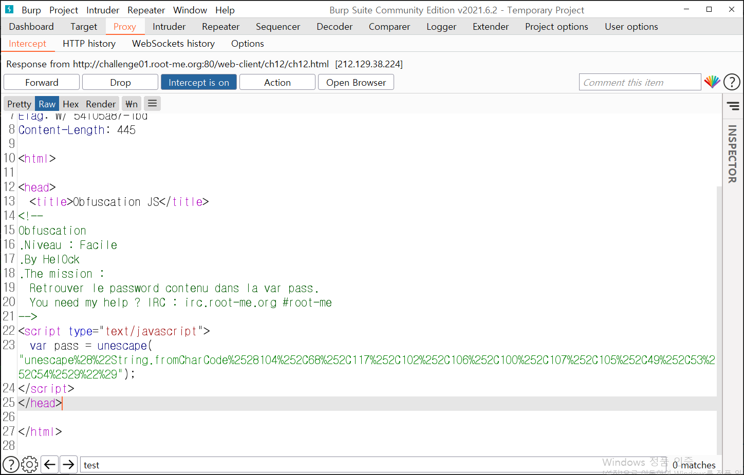
Task: Open the Repeater menu in menu bar
Action: [146, 10]
